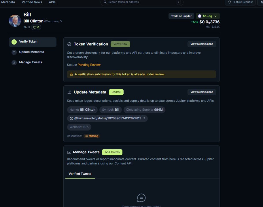
Task: Select Verify Token in the sidebar
Action: tap(33, 42)
